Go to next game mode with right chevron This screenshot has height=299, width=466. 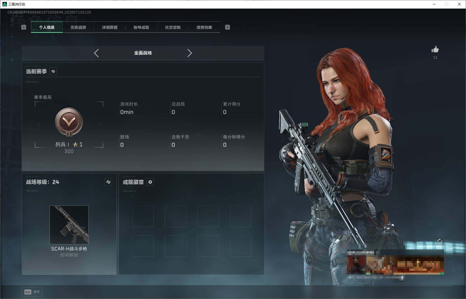(190, 53)
